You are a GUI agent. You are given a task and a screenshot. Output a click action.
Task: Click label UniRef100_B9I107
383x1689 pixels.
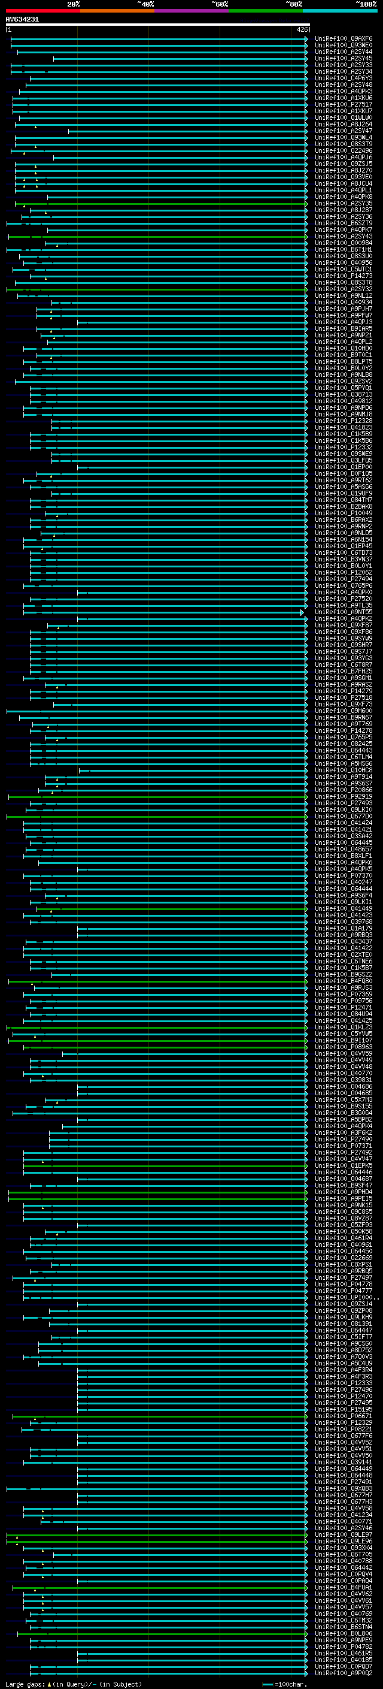click(x=344, y=1041)
